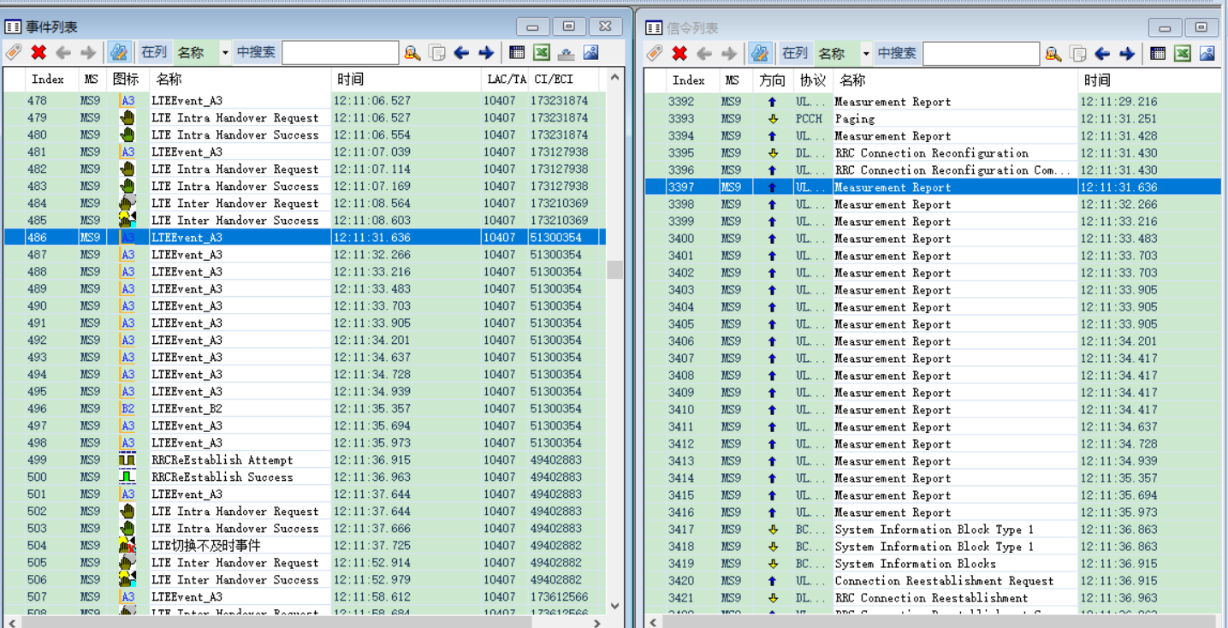Click the grey forward arrow in 信令列表 toolbar
1228x628 pixels.
coord(729,53)
